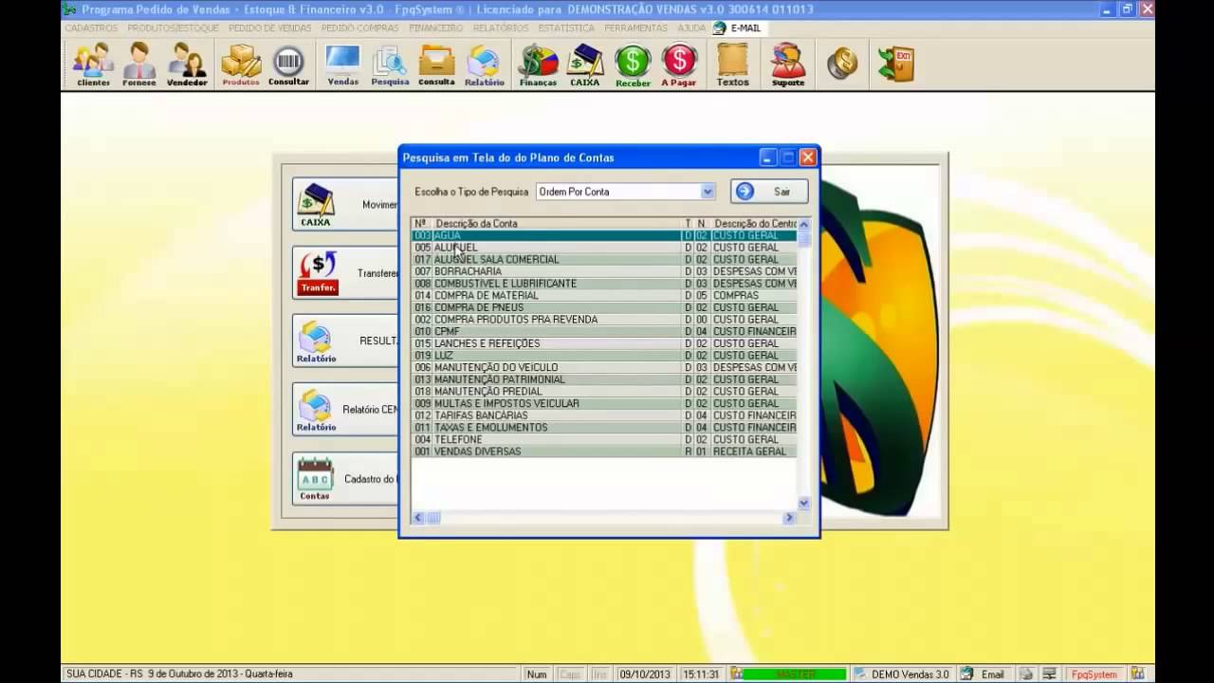Click the Consultar barcode icon
1214x683 pixels.
[x=288, y=65]
